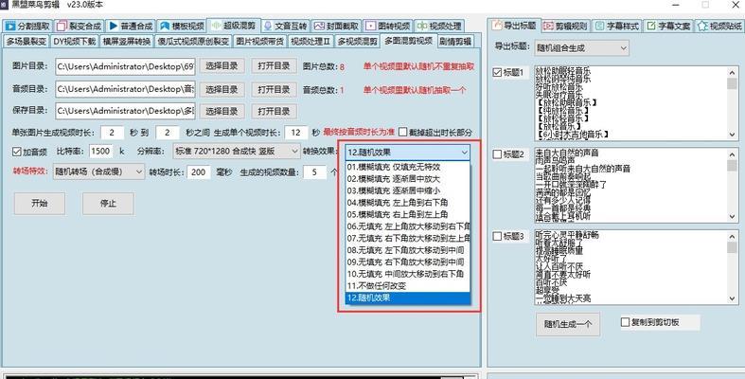Choose option 03.模糊填充 逐渐居中缩小
The image size is (745, 379).
[x=408, y=190]
